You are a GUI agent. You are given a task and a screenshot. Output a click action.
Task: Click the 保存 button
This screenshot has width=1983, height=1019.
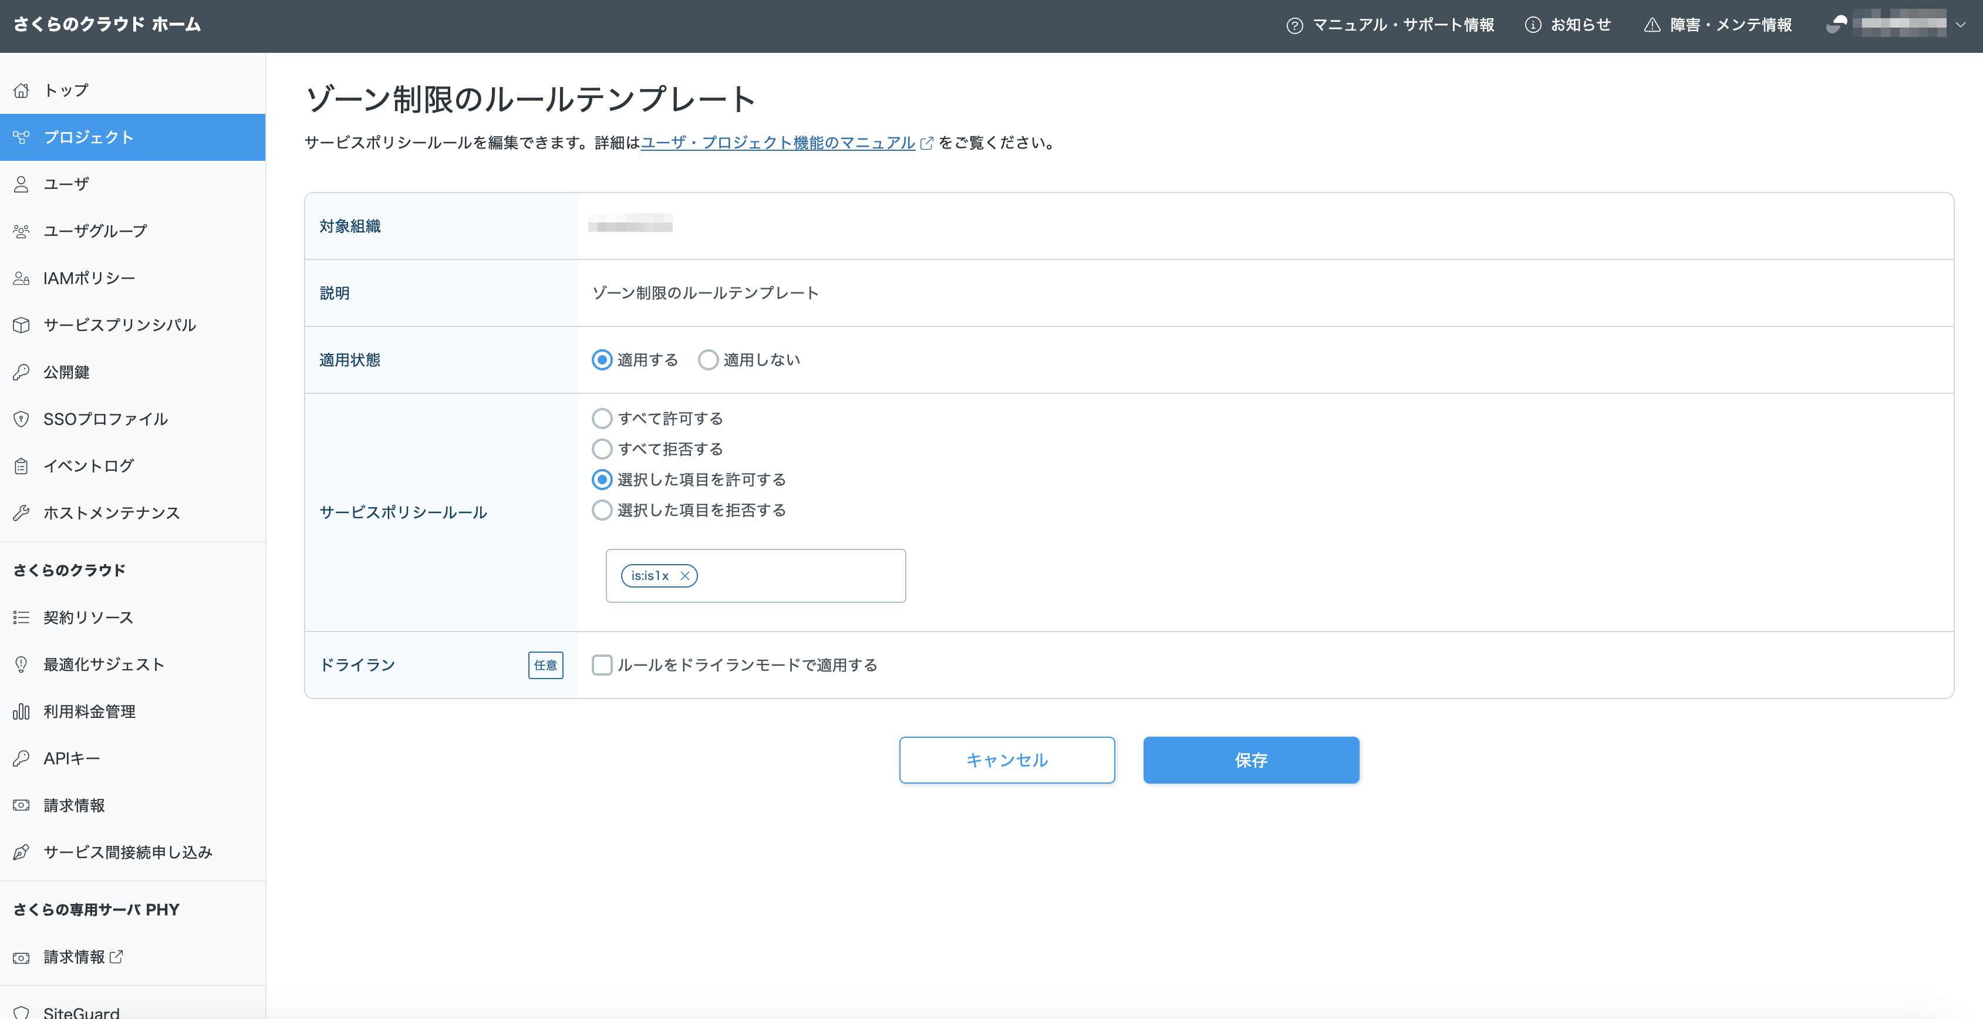(1251, 760)
